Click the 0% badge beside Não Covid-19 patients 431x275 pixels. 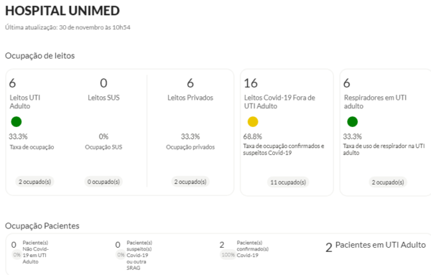point(17,255)
